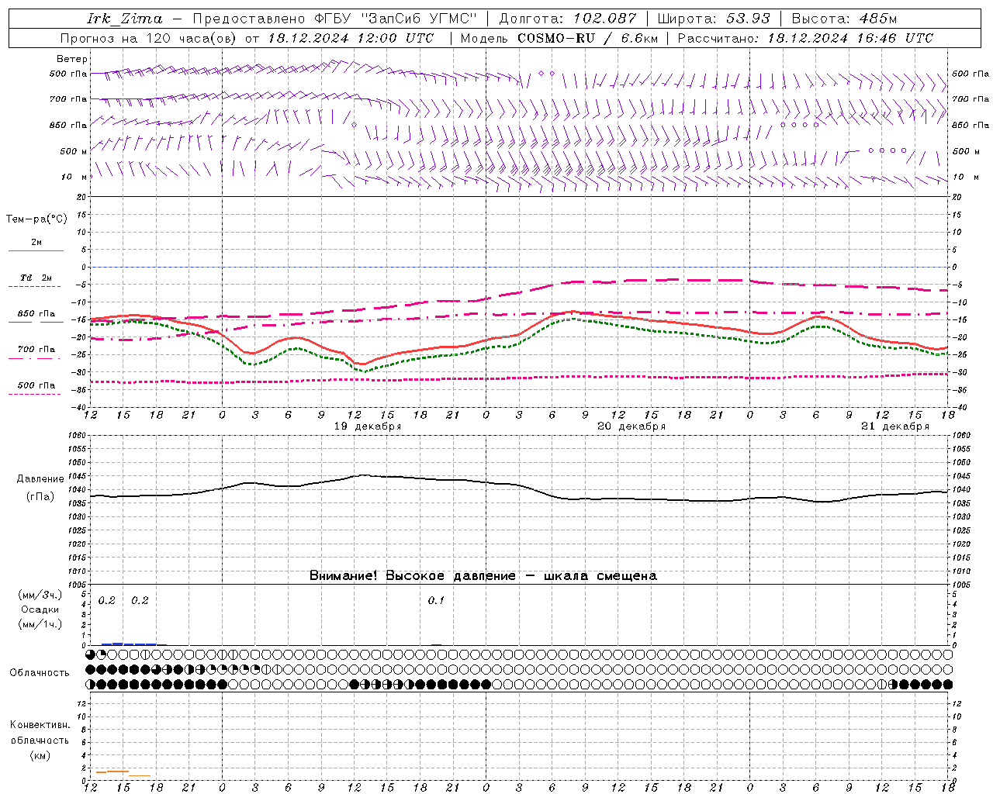Select the 20 декабря date label
This screenshot has width=993, height=794.
[x=631, y=426]
